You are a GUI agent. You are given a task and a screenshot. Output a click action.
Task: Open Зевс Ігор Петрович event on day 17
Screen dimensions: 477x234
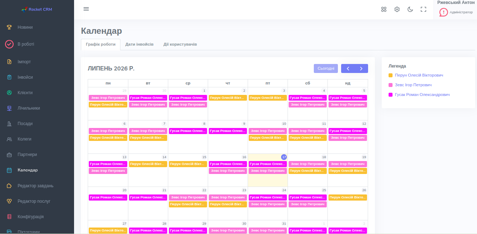[x=268, y=171]
